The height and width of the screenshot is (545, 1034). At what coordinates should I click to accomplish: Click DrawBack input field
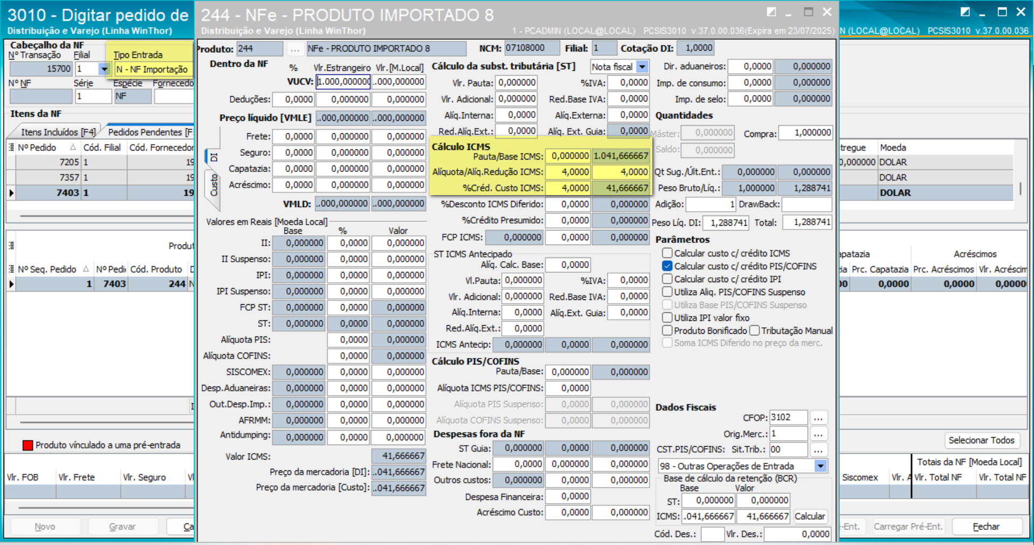point(806,205)
